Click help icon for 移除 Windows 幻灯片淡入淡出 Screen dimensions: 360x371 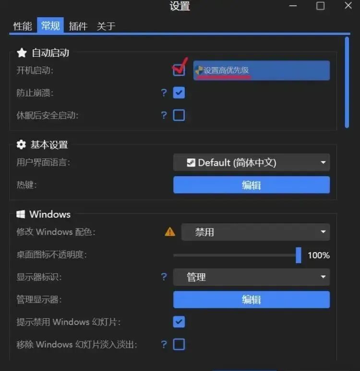pos(164,344)
